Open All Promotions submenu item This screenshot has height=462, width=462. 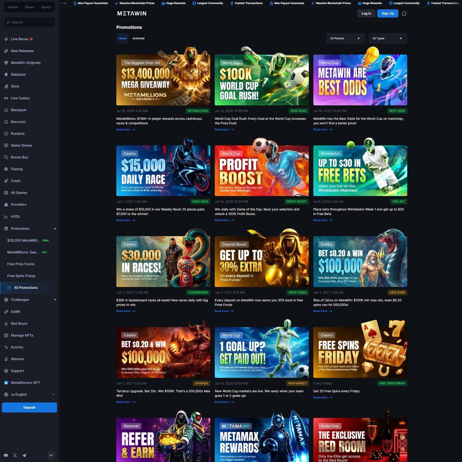tap(29, 288)
